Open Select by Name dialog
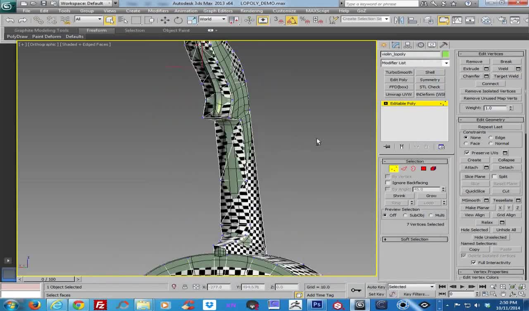The height and width of the screenshot is (311, 529). tap(123, 20)
